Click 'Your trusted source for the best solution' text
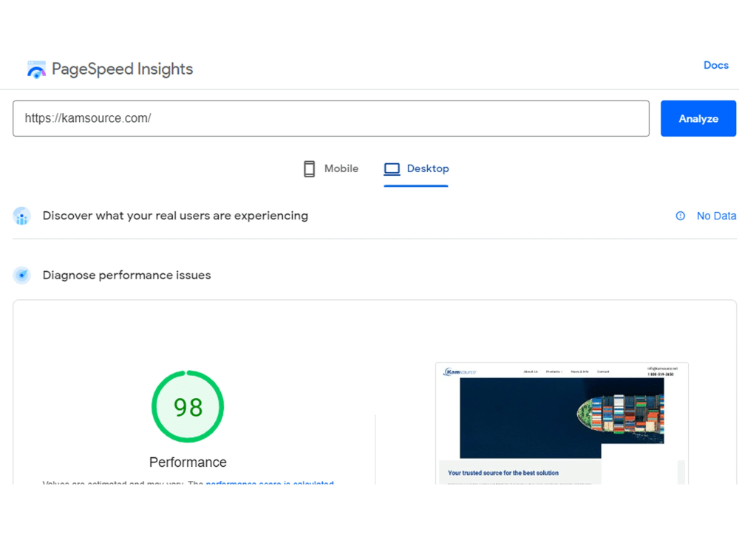 point(503,473)
